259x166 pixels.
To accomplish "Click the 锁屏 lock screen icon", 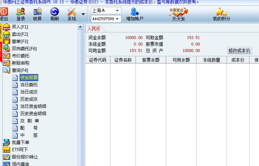I will click(x=37, y=12).
